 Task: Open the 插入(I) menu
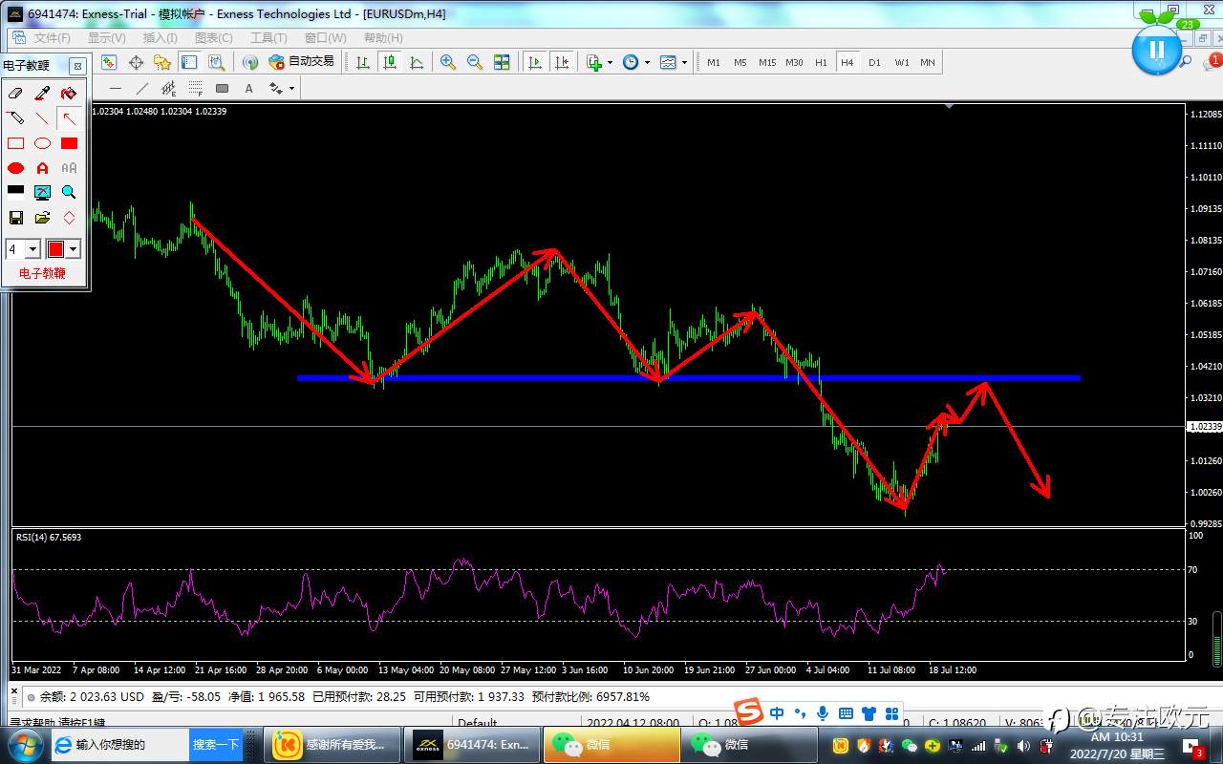coord(160,38)
